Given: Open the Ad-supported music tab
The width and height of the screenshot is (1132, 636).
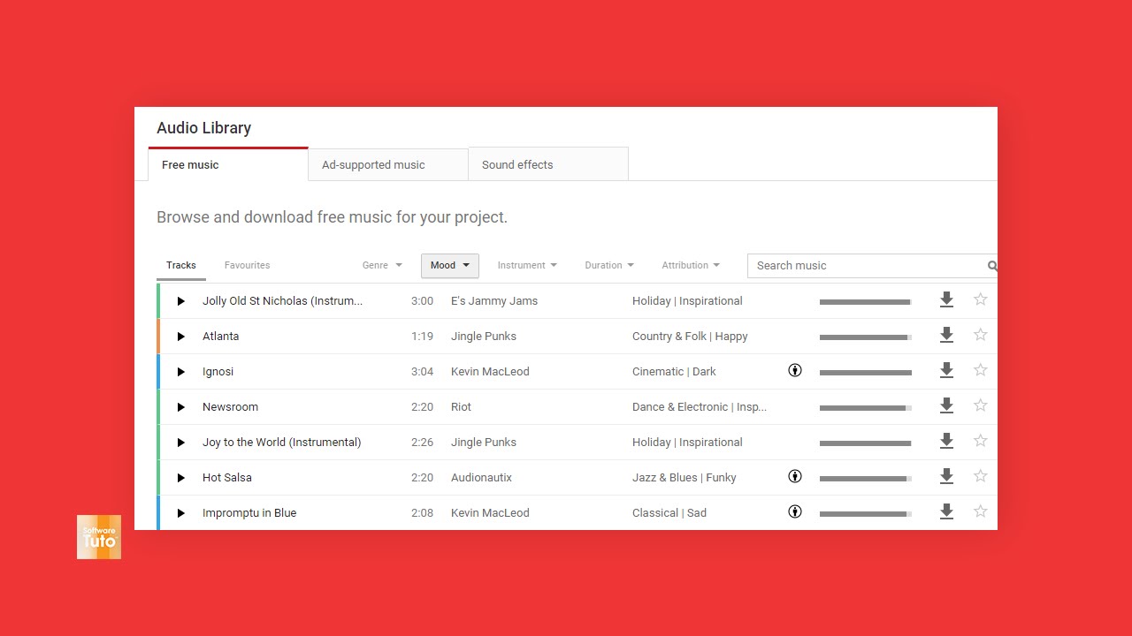Looking at the screenshot, I should coord(388,165).
